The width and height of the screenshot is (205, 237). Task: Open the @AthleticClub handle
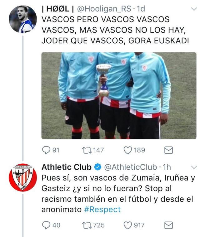tap(131, 167)
